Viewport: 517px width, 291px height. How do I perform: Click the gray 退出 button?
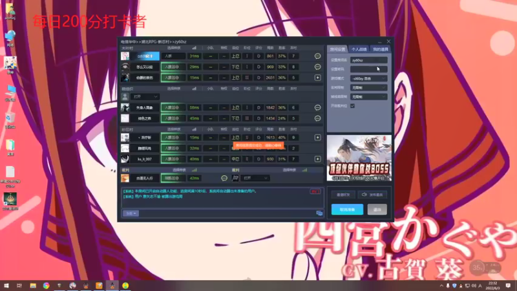(x=377, y=210)
